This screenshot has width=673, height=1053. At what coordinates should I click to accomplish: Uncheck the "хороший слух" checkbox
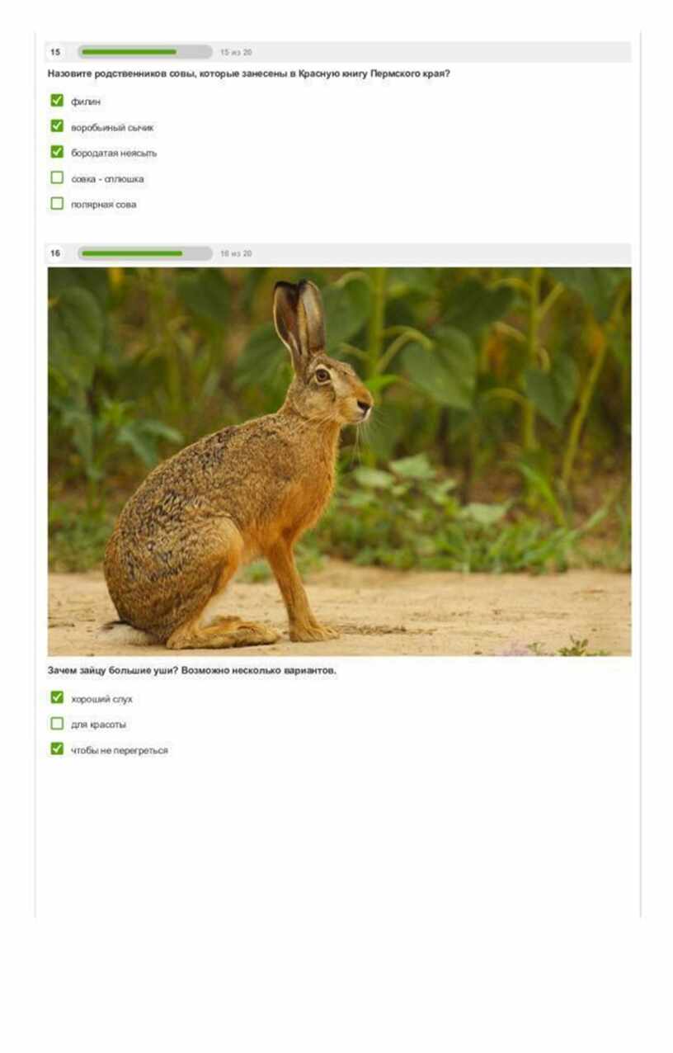tap(57, 697)
